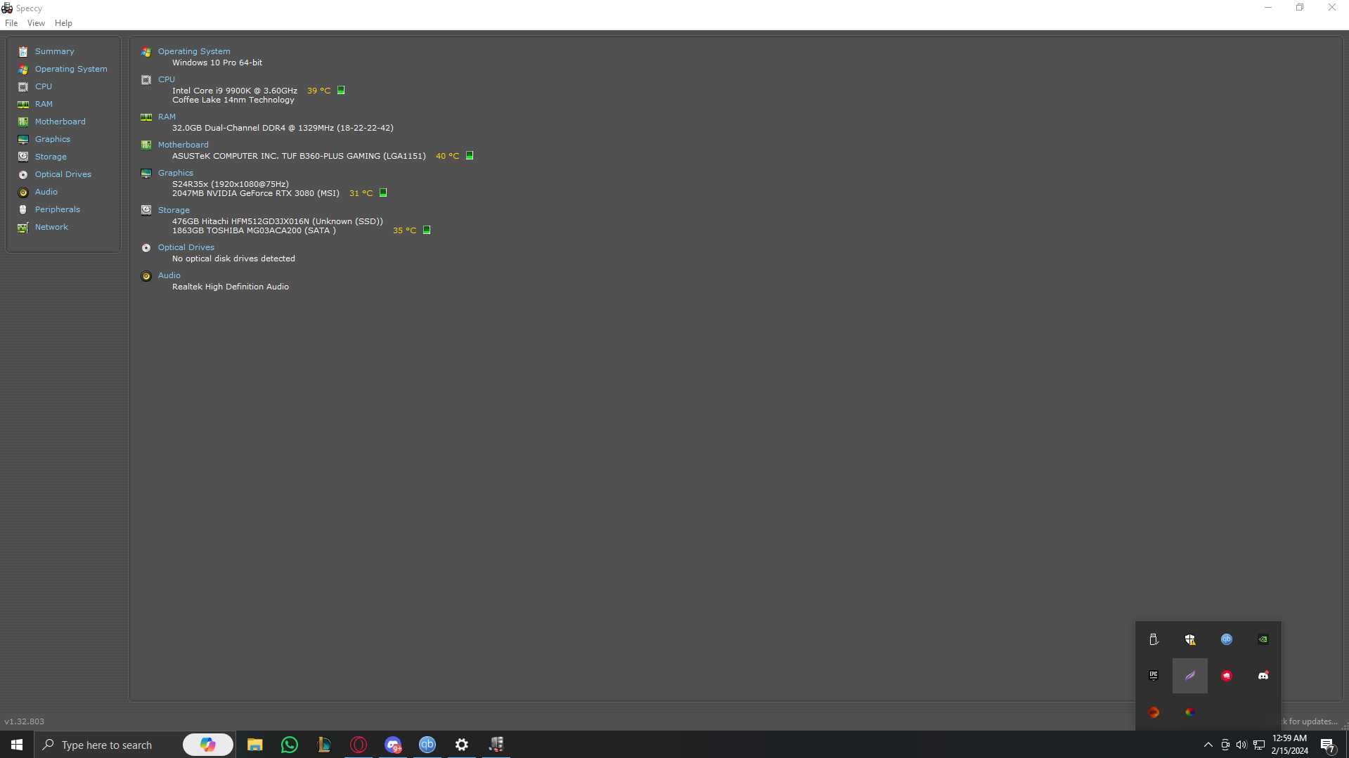
Task: Click the Motherboard heading link in summary
Action: 183,145
